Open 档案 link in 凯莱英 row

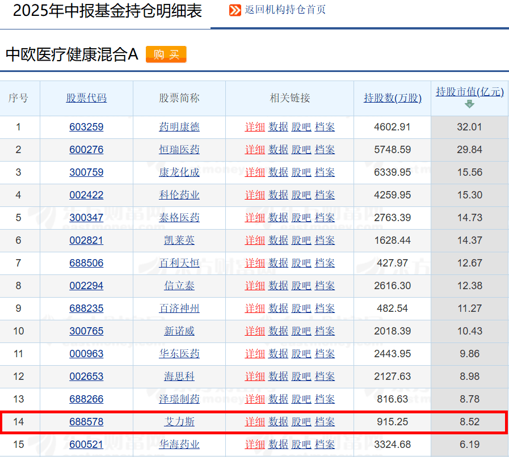click(325, 240)
